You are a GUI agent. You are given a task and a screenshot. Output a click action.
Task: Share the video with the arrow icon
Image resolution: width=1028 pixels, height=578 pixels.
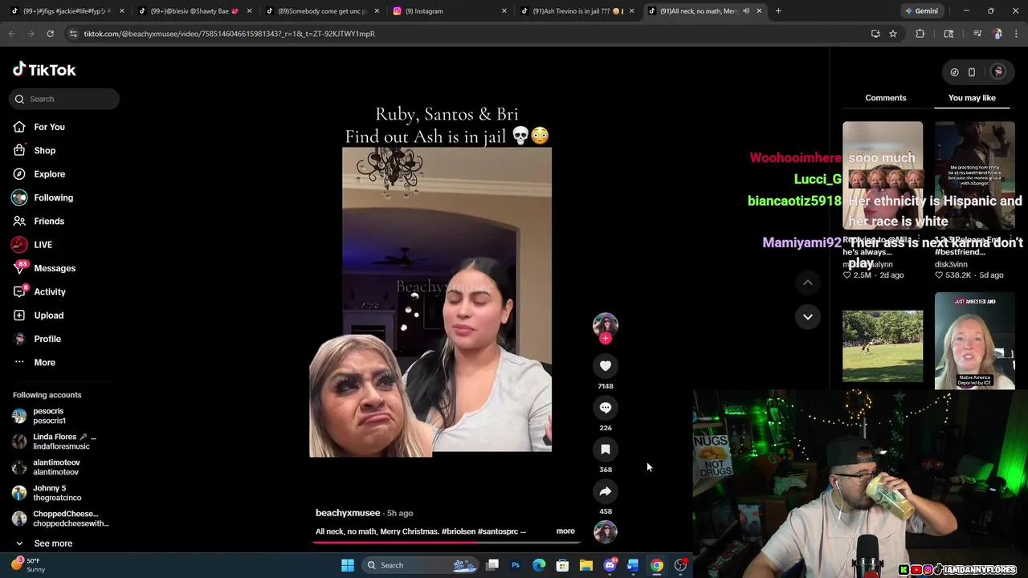pos(606,491)
